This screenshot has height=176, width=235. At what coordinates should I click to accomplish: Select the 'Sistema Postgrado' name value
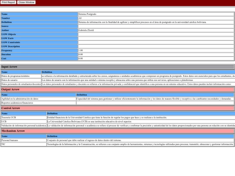(x=87, y=14)
